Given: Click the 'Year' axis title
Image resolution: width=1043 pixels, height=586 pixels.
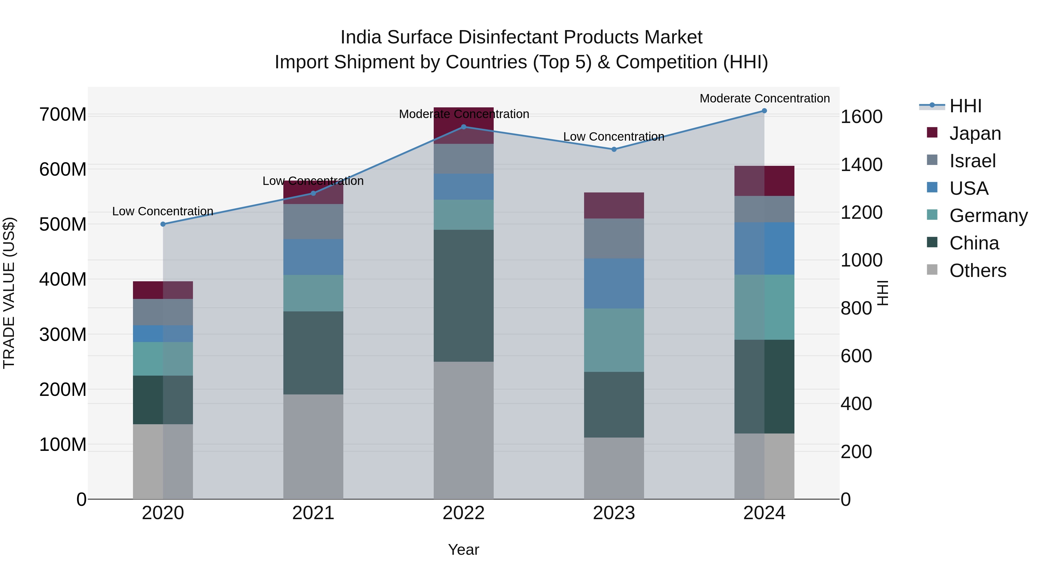Looking at the screenshot, I should click(464, 550).
